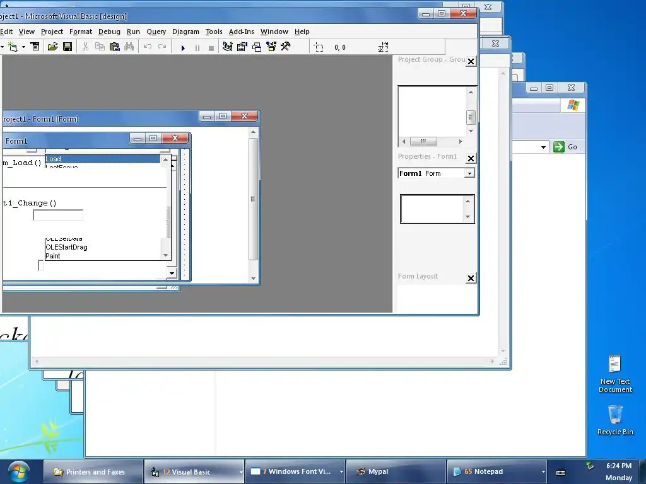Select the Recycle Bin desktop icon
Viewport: 646px width, 484px height.
(615, 420)
